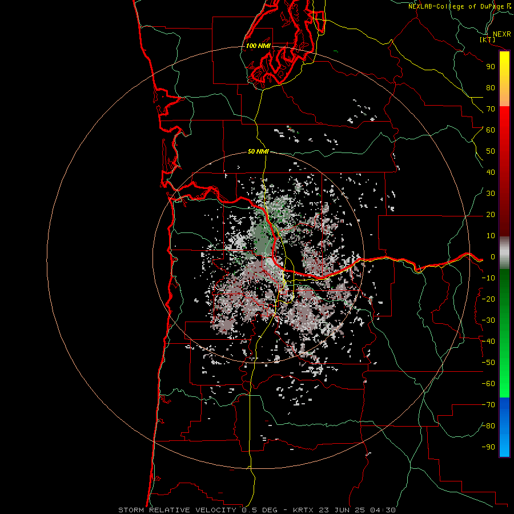Click the -10 velocity scale label
The width and height of the screenshot is (514, 514).
click(x=488, y=278)
